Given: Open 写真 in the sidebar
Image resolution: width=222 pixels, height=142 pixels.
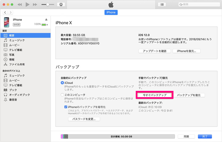Looking at the screenshot, I should 25,55.
